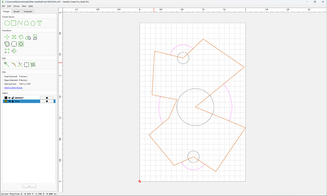Open Check Cutter Access link

tap(13, 88)
